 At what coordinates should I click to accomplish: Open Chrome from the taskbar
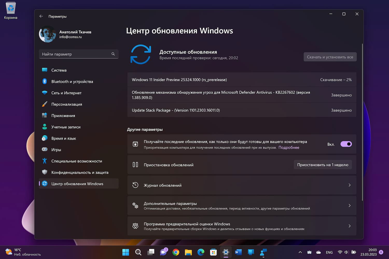(176, 252)
